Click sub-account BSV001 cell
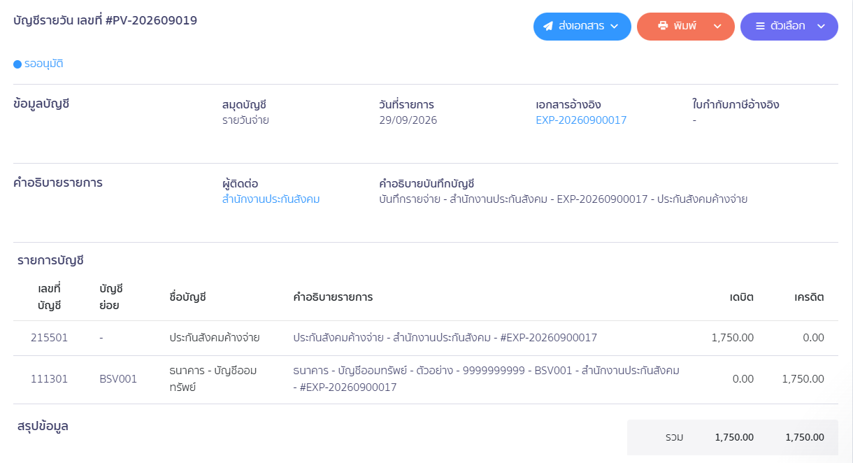Screen dimensions: 853x463 [118, 379]
